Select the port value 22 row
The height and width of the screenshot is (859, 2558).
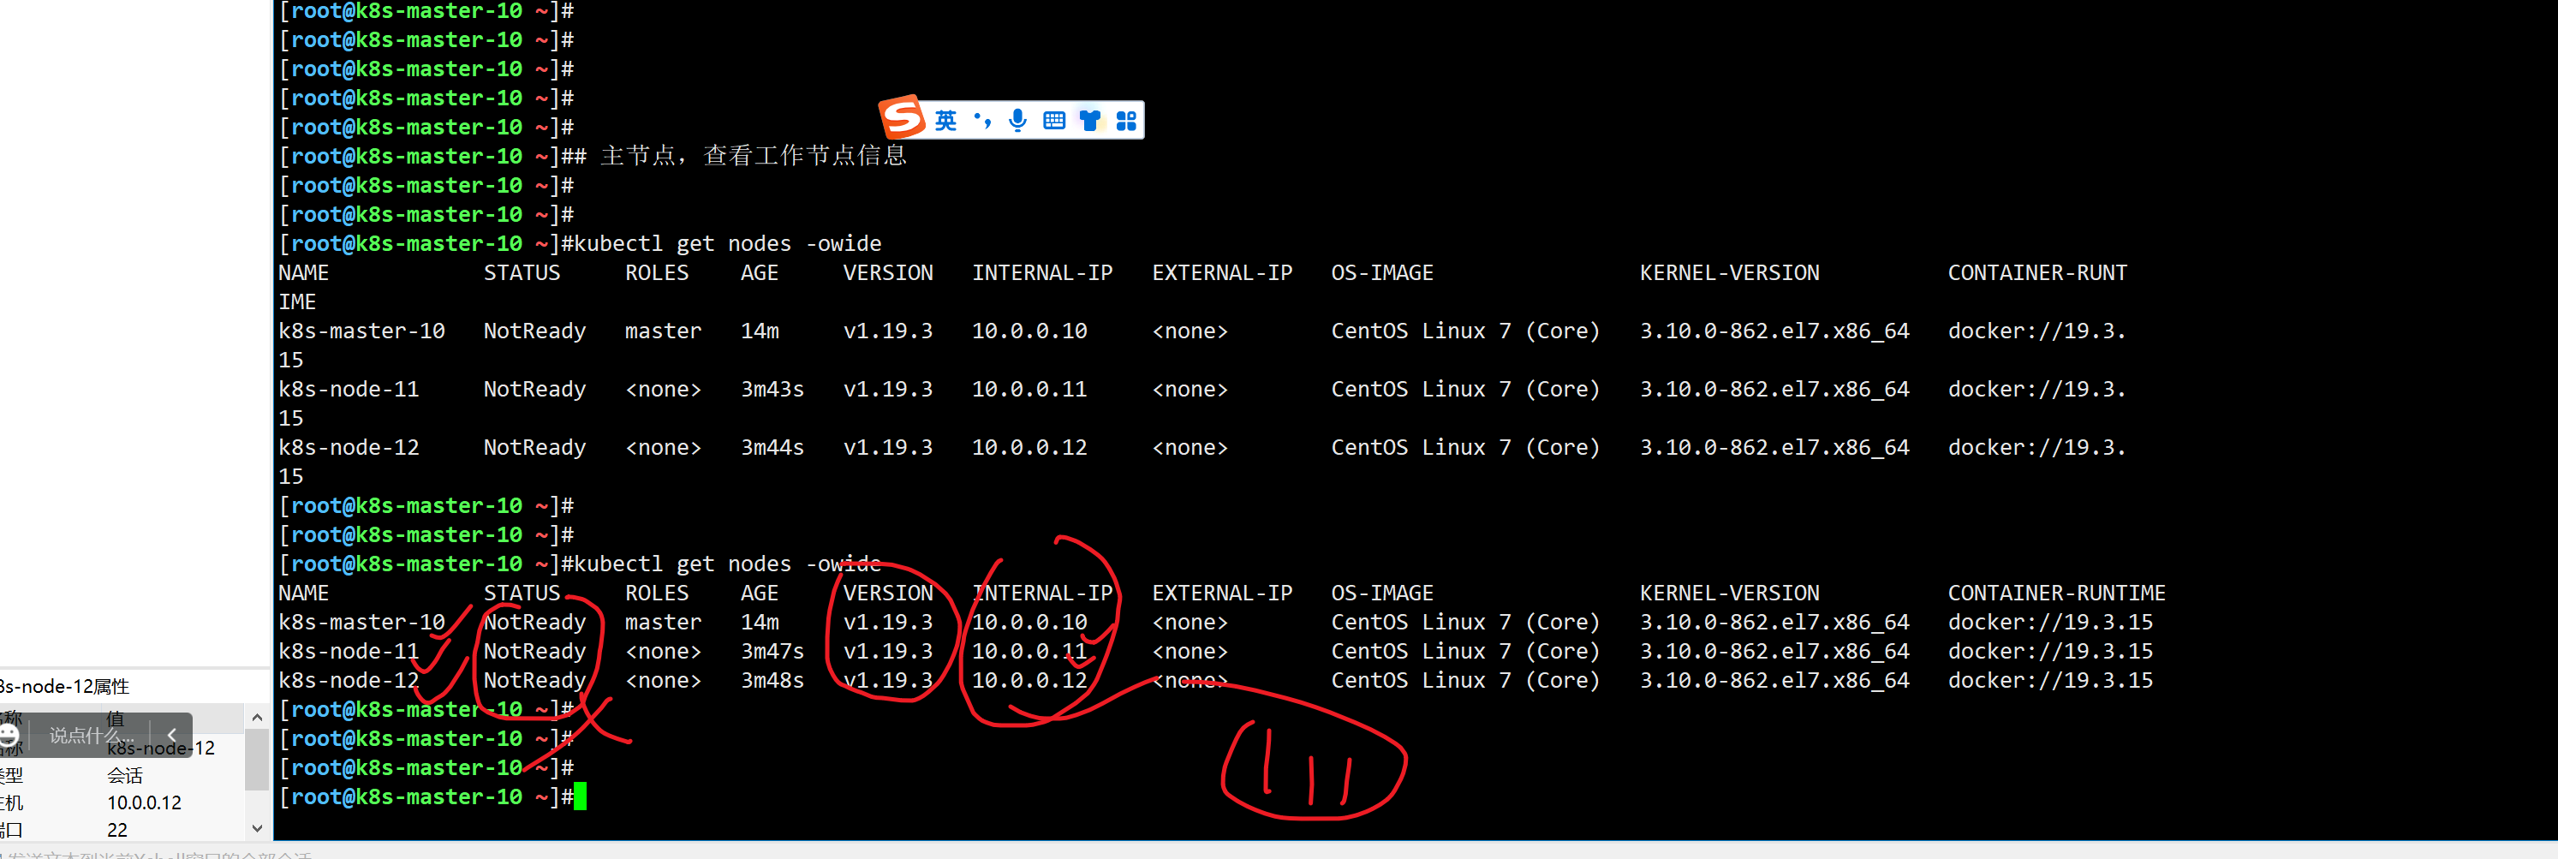[x=117, y=830]
